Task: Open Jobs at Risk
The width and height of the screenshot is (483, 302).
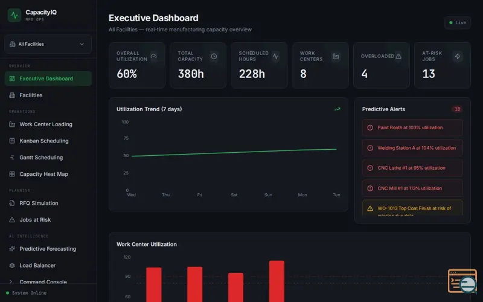Action: (x=48, y=220)
